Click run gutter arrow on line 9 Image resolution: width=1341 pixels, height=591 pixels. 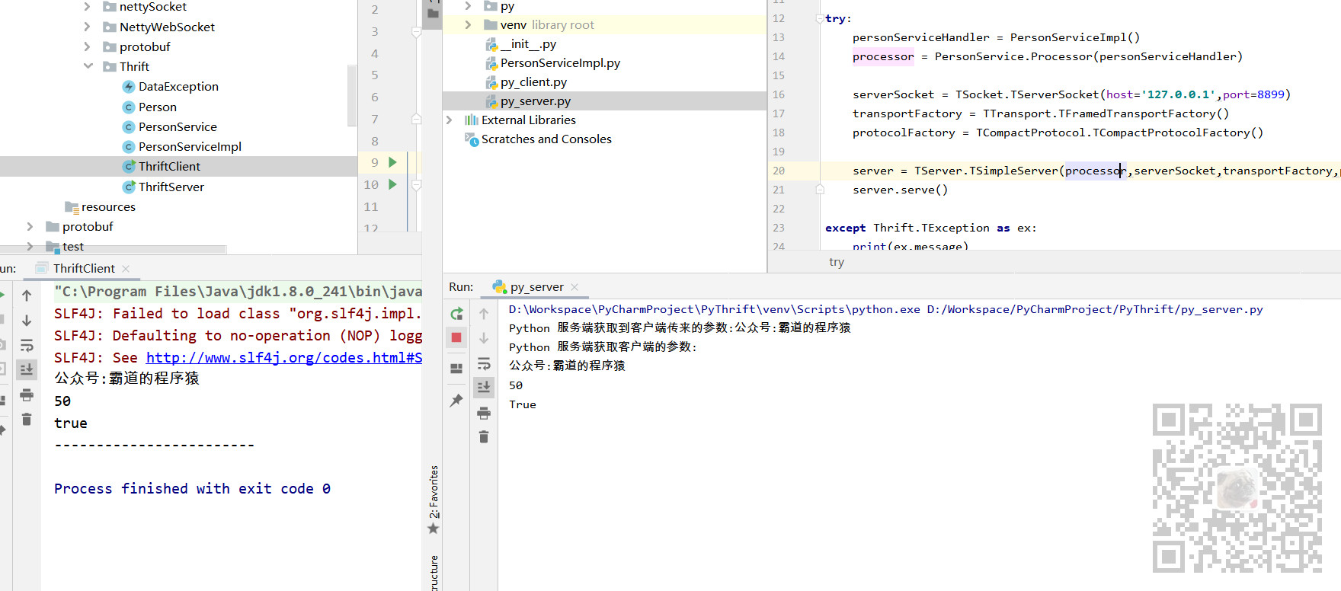[392, 162]
